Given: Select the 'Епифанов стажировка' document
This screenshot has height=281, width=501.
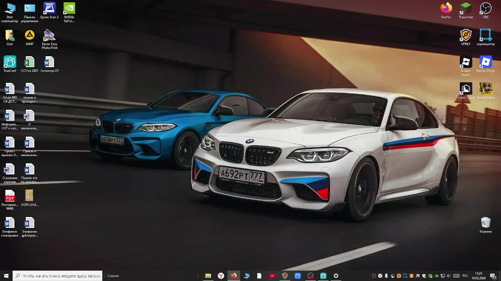Looking at the screenshot, I should coord(10,227).
